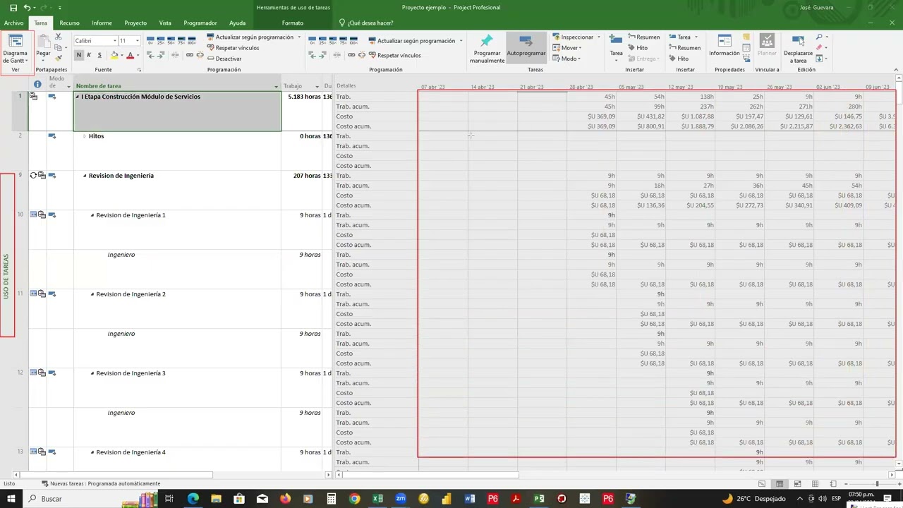Image resolution: width=903 pixels, height=508 pixels.
Task: Toggle bold N formatting
Action: click(78, 55)
